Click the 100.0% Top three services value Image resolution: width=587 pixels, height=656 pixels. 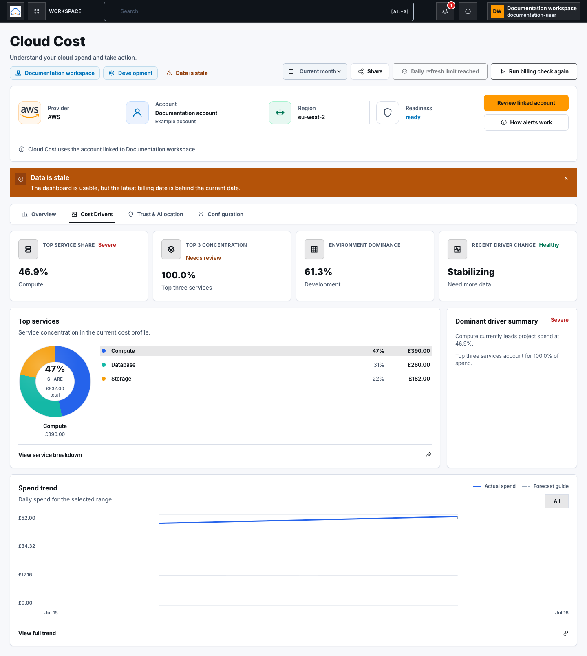coord(179,275)
